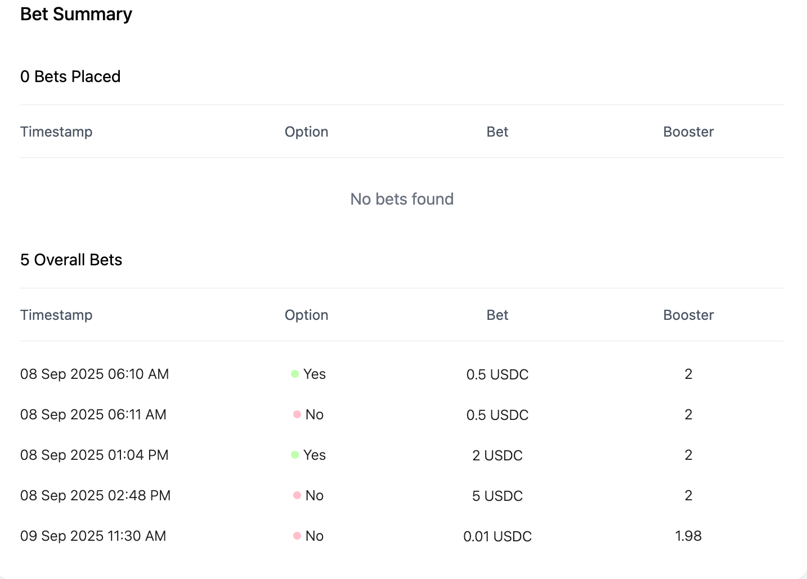
Task: Click the 5 USDC bet amount
Action: (497, 496)
